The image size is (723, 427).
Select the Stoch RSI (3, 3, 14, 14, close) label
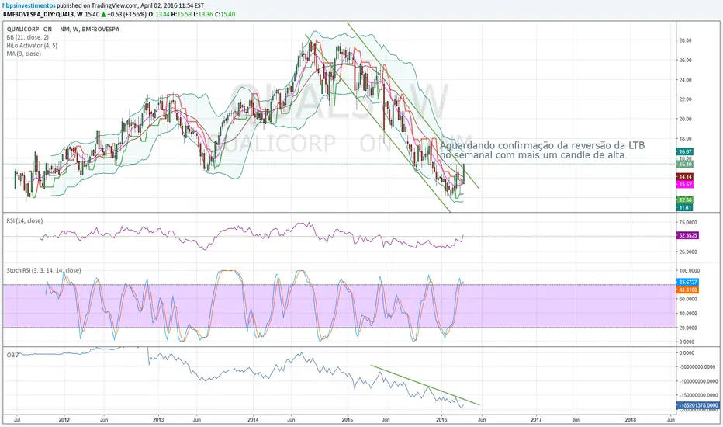click(x=43, y=270)
